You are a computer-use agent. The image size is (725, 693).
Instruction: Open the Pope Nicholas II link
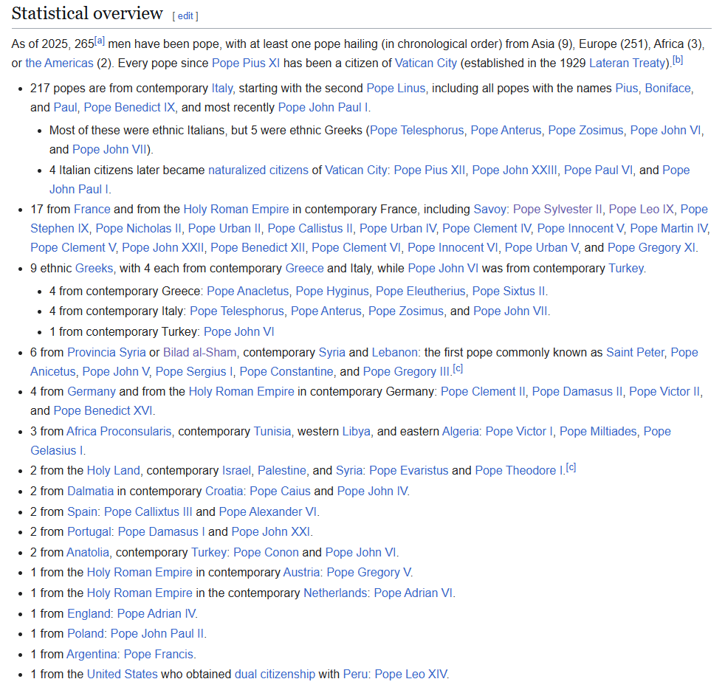pos(138,229)
